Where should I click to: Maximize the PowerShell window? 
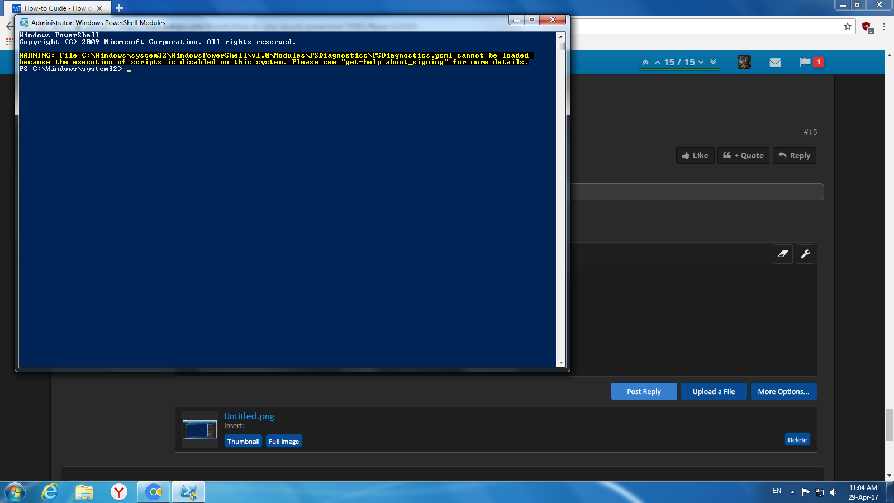click(x=531, y=20)
